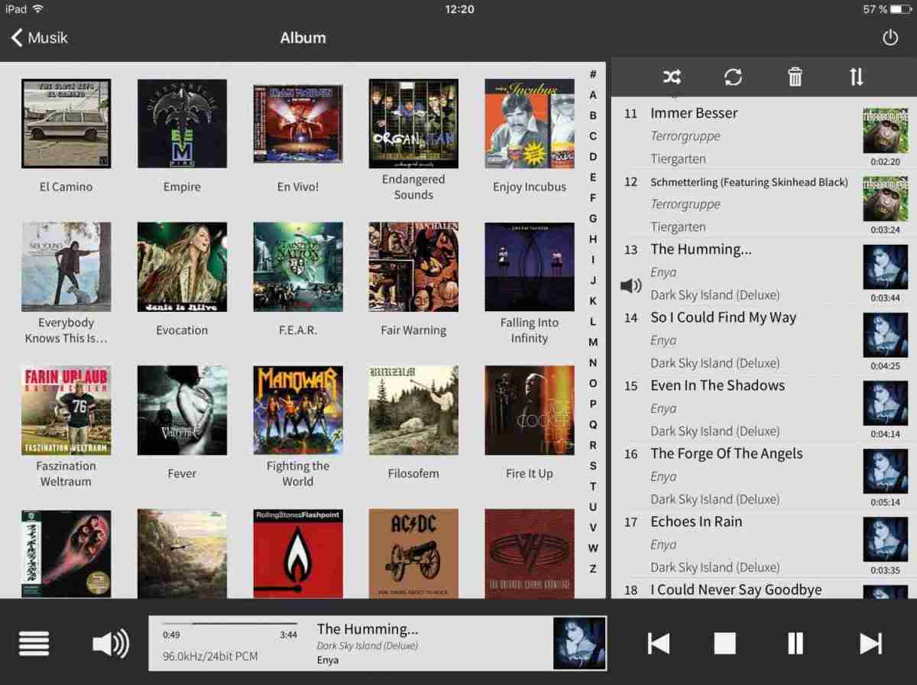Open volume control in bottom bar

pos(111,644)
